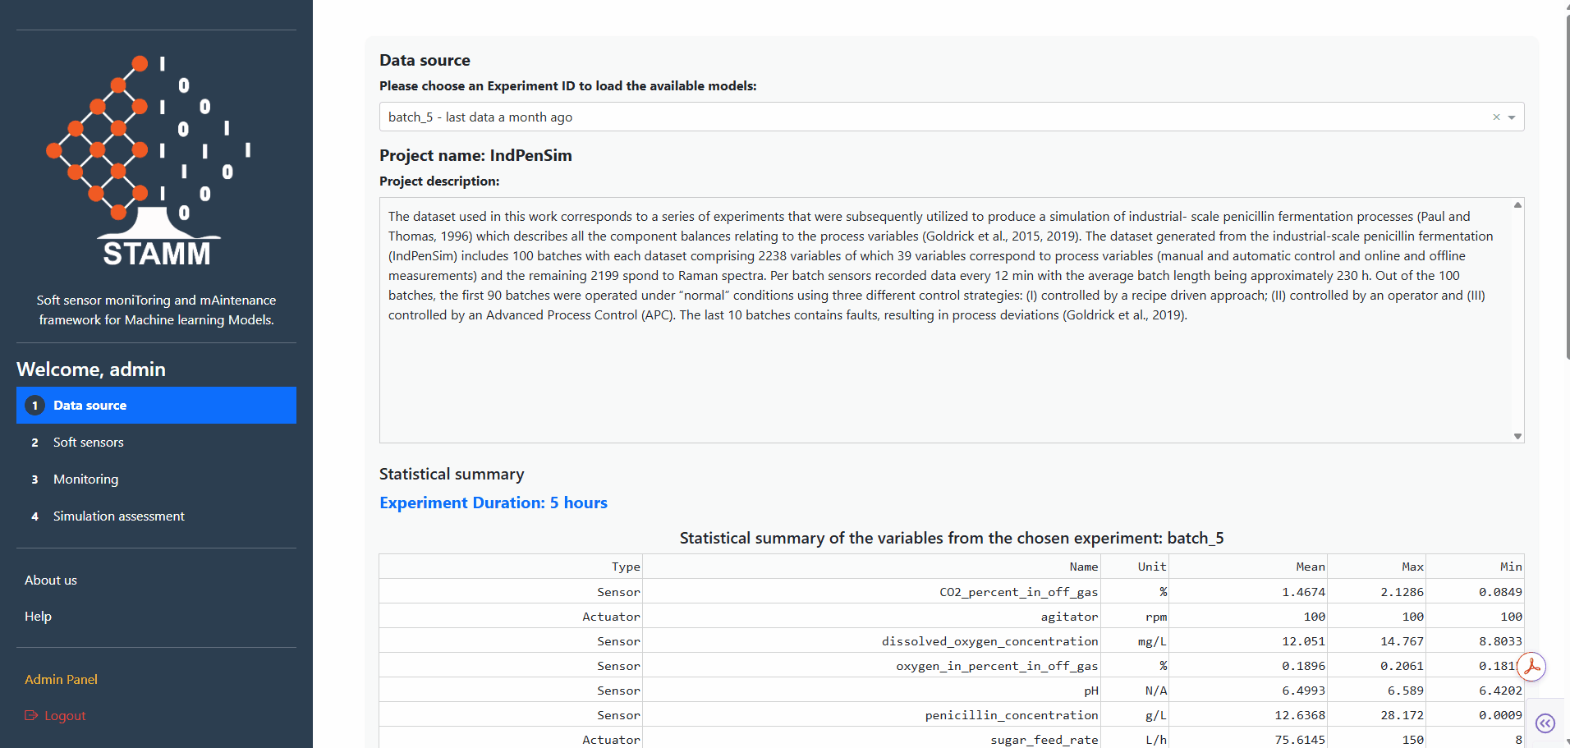Click the batch_5 experiment selection field
Viewport: 1570px width, 748px height.
point(952,117)
